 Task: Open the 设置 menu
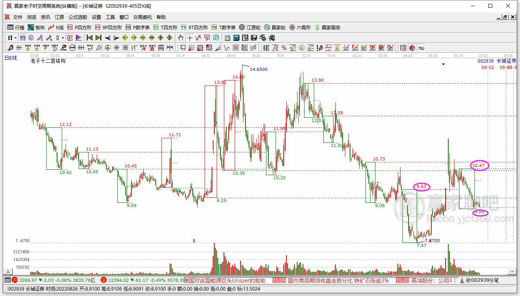(96, 17)
